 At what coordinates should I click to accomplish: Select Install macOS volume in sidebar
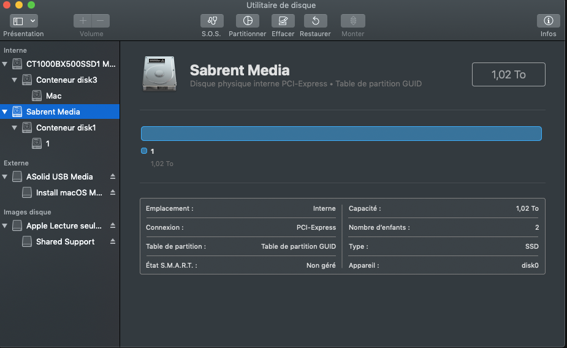(x=69, y=192)
